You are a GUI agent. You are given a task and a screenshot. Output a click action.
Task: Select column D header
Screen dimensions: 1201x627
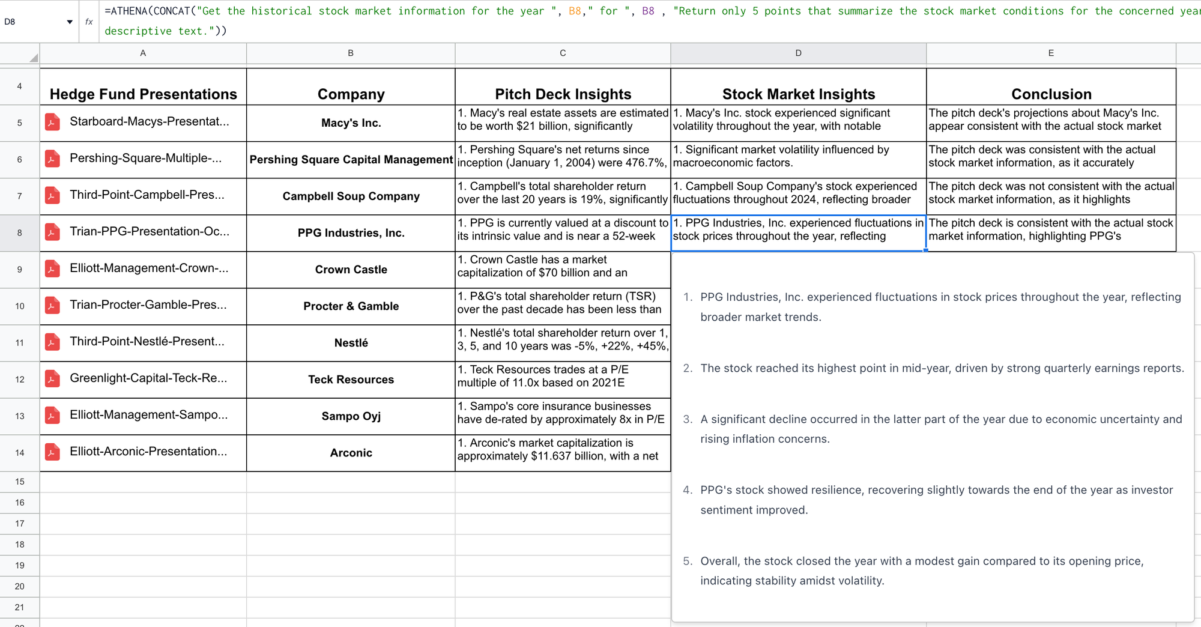click(798, 53)
